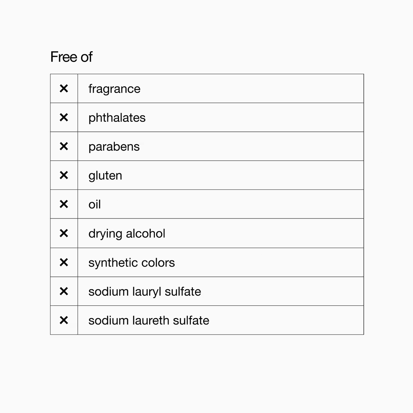Click the "sodium lauryl sulfate" text
The height and width of the screenshot is (413, 413).
pos(145,291)
